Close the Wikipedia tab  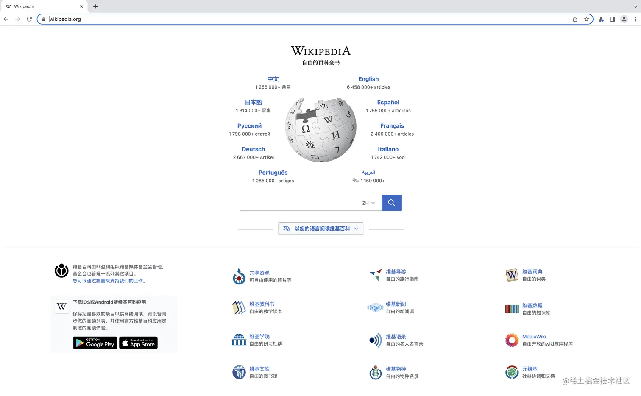pyautogui.click(x=81, y=6)
